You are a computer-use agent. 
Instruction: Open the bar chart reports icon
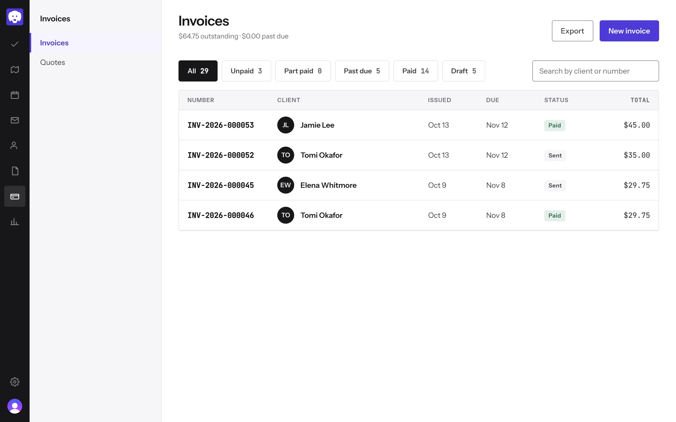15,222
